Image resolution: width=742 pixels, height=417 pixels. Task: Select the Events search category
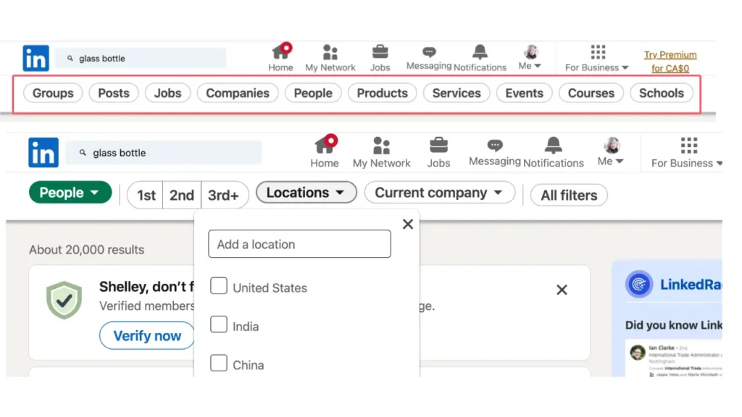click(525, 93)
